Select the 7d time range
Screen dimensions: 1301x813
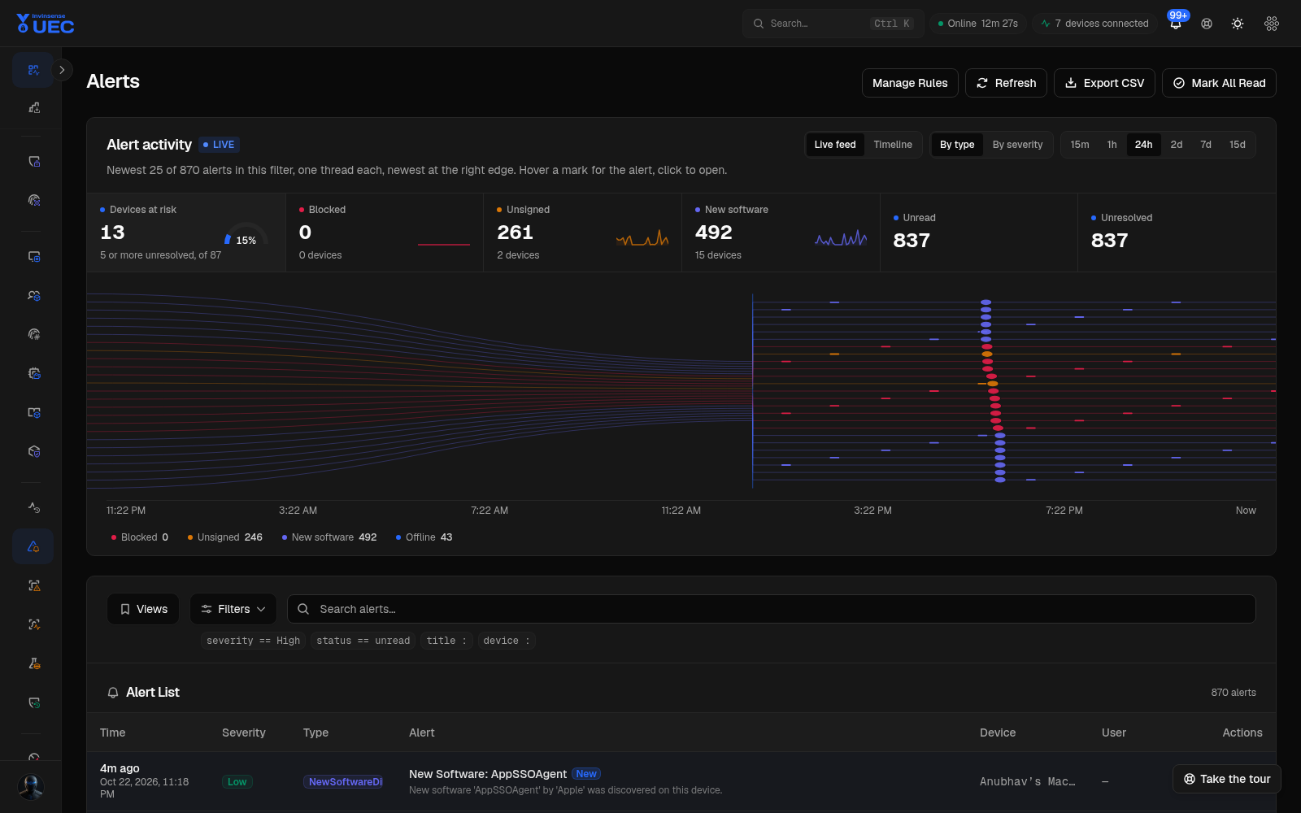pos(1206,145)
